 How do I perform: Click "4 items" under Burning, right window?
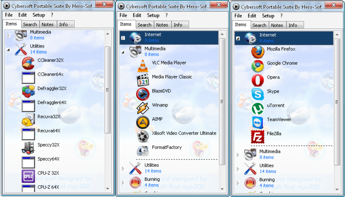coord(266,185)
